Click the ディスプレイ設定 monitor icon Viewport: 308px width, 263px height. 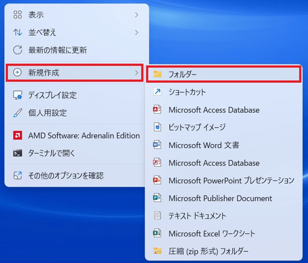[x=17, y=95]
